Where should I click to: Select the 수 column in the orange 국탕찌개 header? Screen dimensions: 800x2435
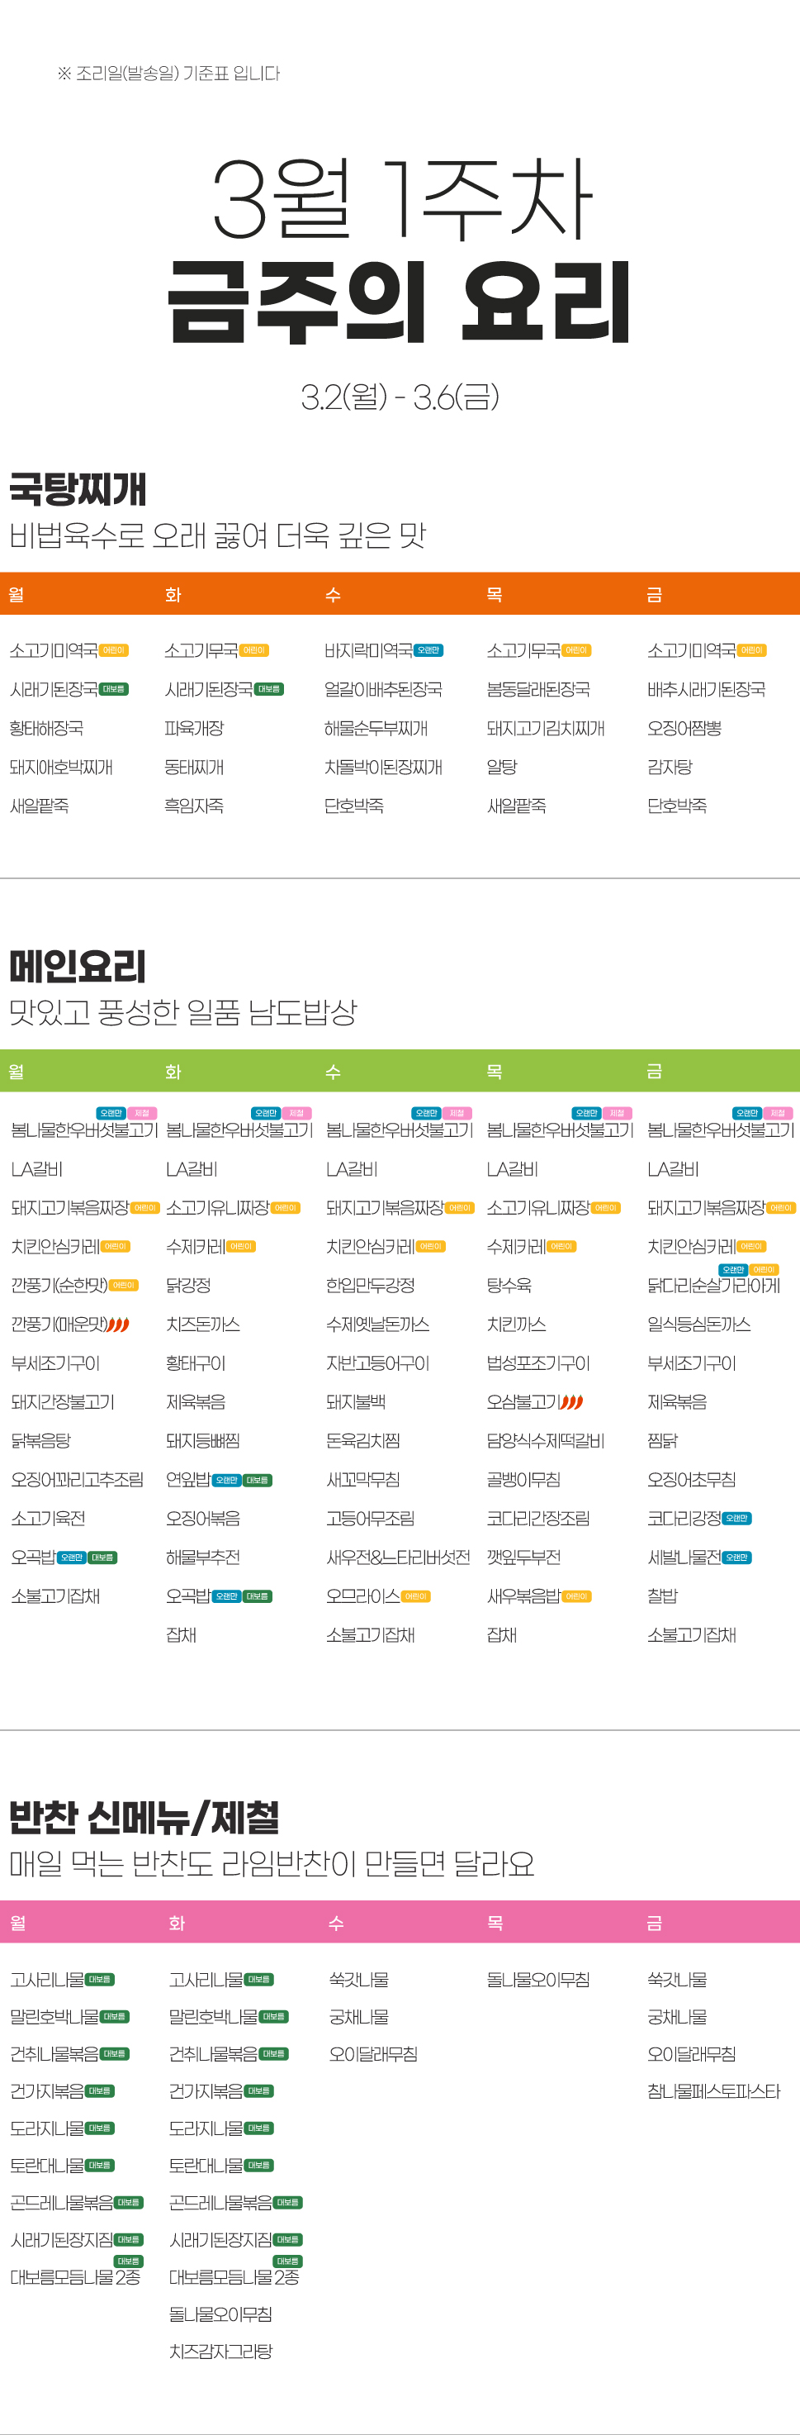point(333,595)
